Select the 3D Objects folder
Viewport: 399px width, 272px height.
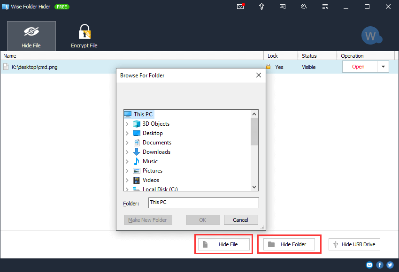coord(151,124)
